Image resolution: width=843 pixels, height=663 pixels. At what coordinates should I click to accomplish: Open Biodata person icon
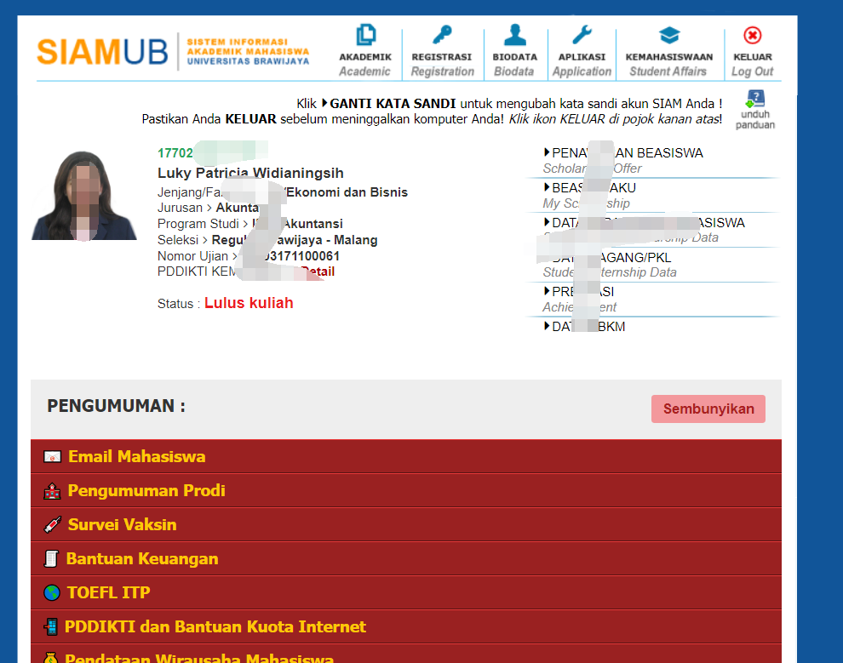pos(514,35)
